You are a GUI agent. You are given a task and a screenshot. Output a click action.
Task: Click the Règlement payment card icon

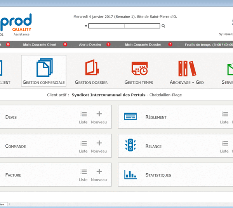tap(130, 116)
